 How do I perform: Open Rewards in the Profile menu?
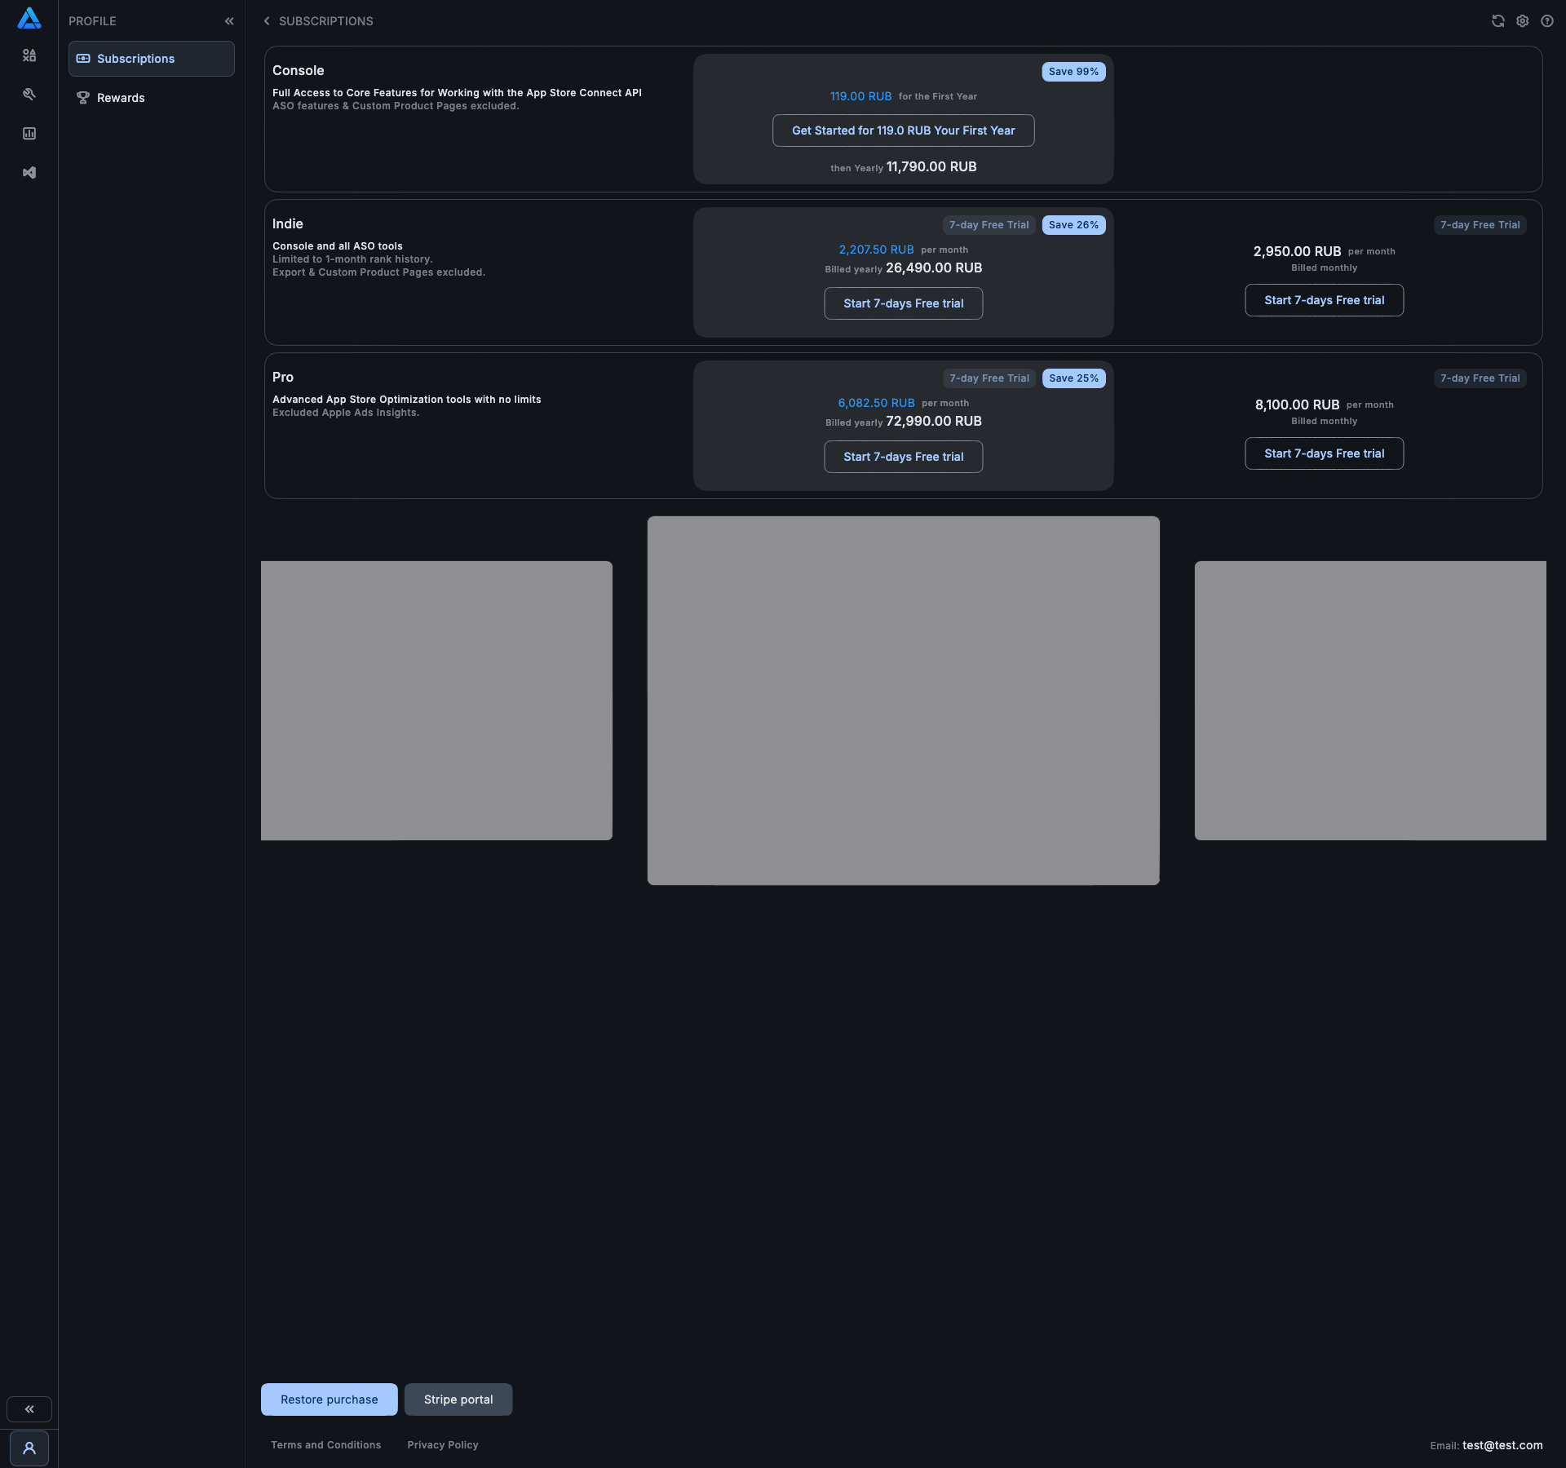point(121,98)
